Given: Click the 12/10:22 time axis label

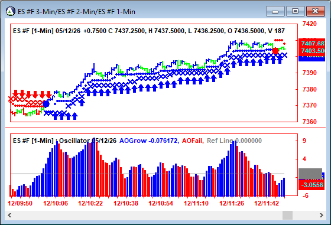Looking at the screenshot, I should 90,203.
